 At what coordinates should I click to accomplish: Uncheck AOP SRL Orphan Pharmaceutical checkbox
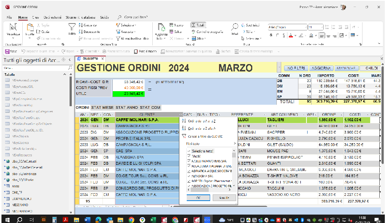(x=189, y=181)
